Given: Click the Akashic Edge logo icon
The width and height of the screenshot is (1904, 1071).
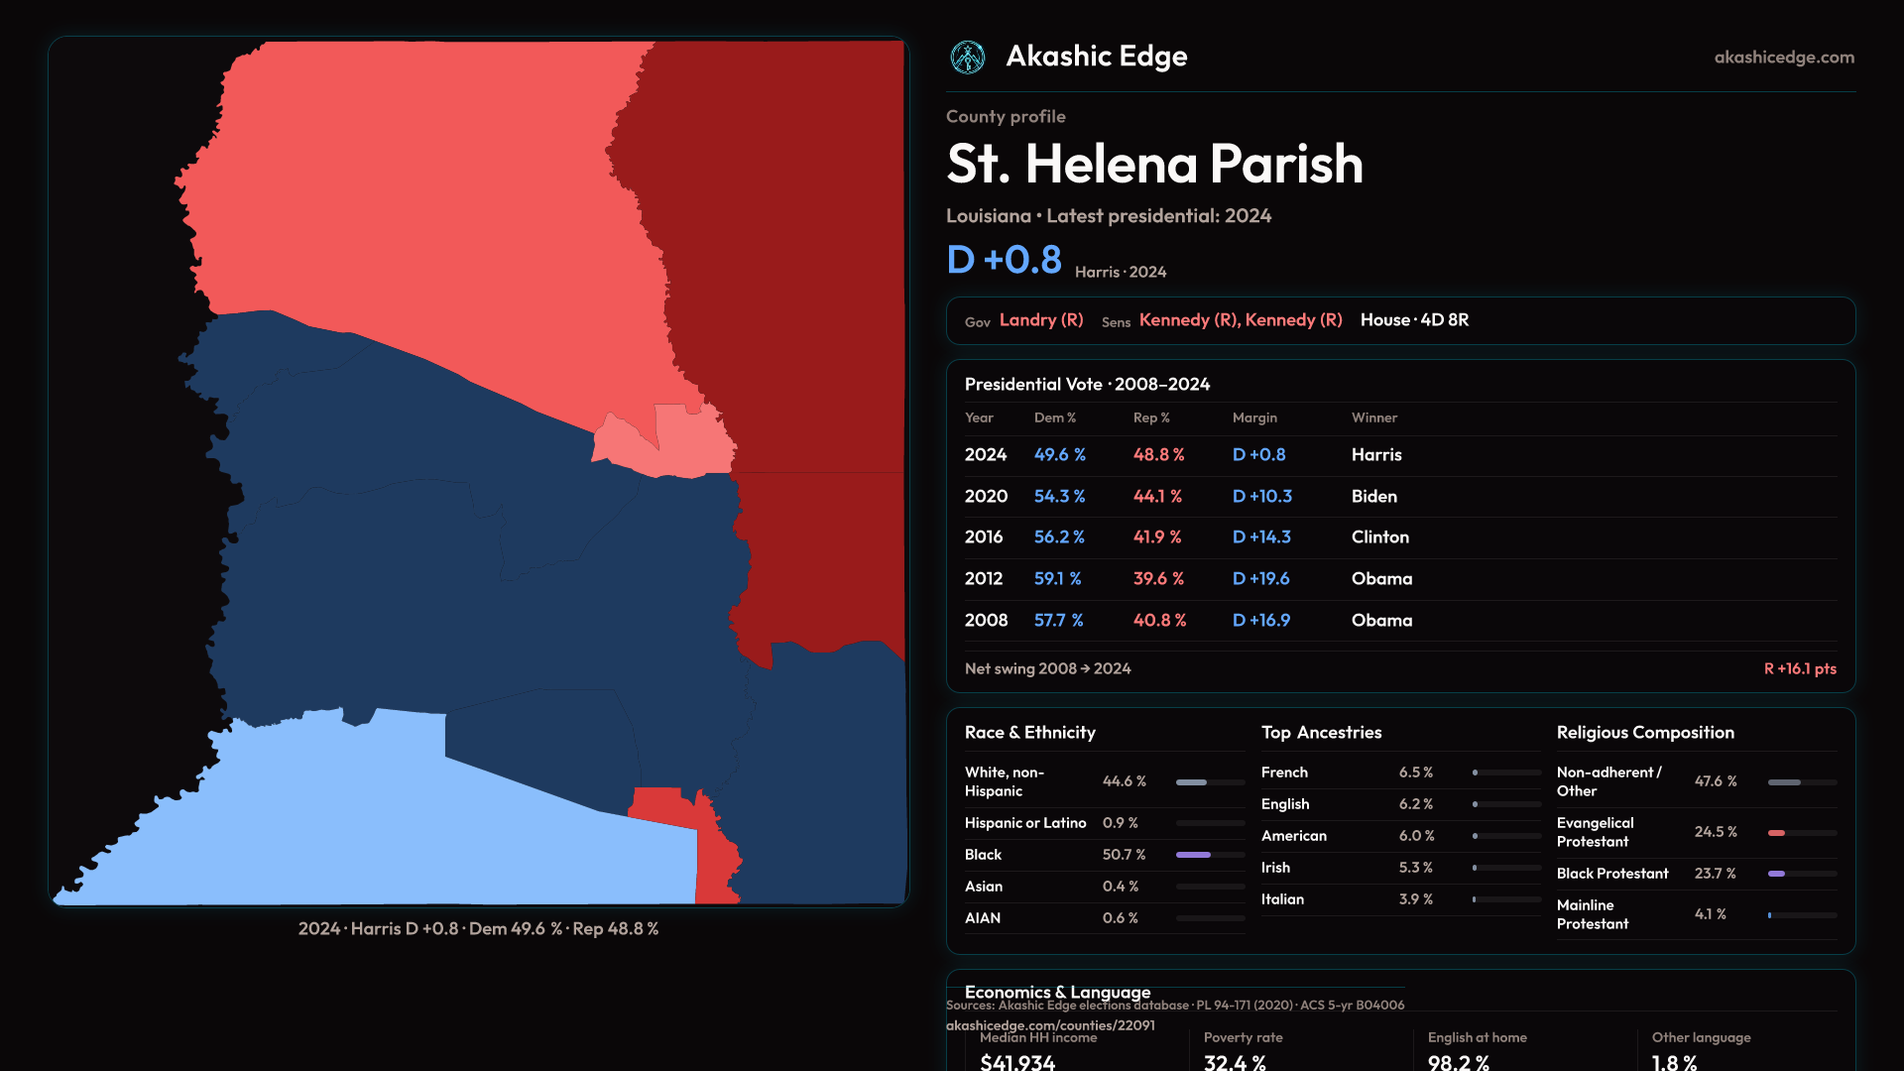Looking at the screenshot, I should pyautogui.click(x=967, y=58).
